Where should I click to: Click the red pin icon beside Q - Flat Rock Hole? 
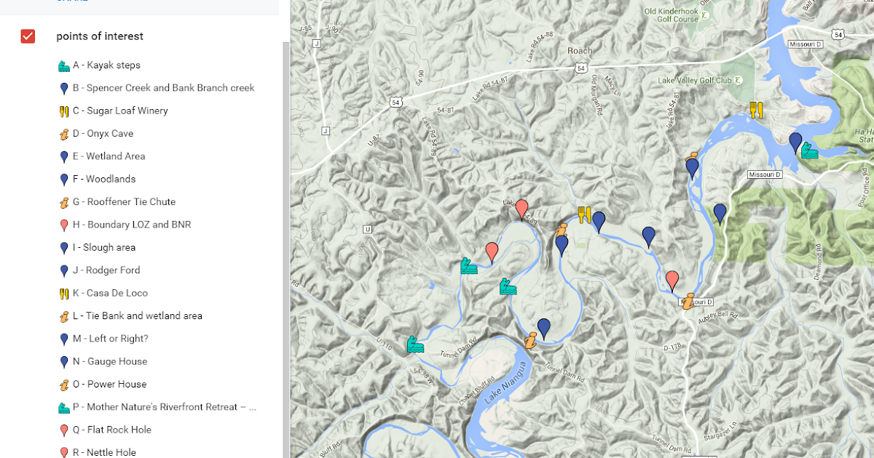click(x=64, y=430)
